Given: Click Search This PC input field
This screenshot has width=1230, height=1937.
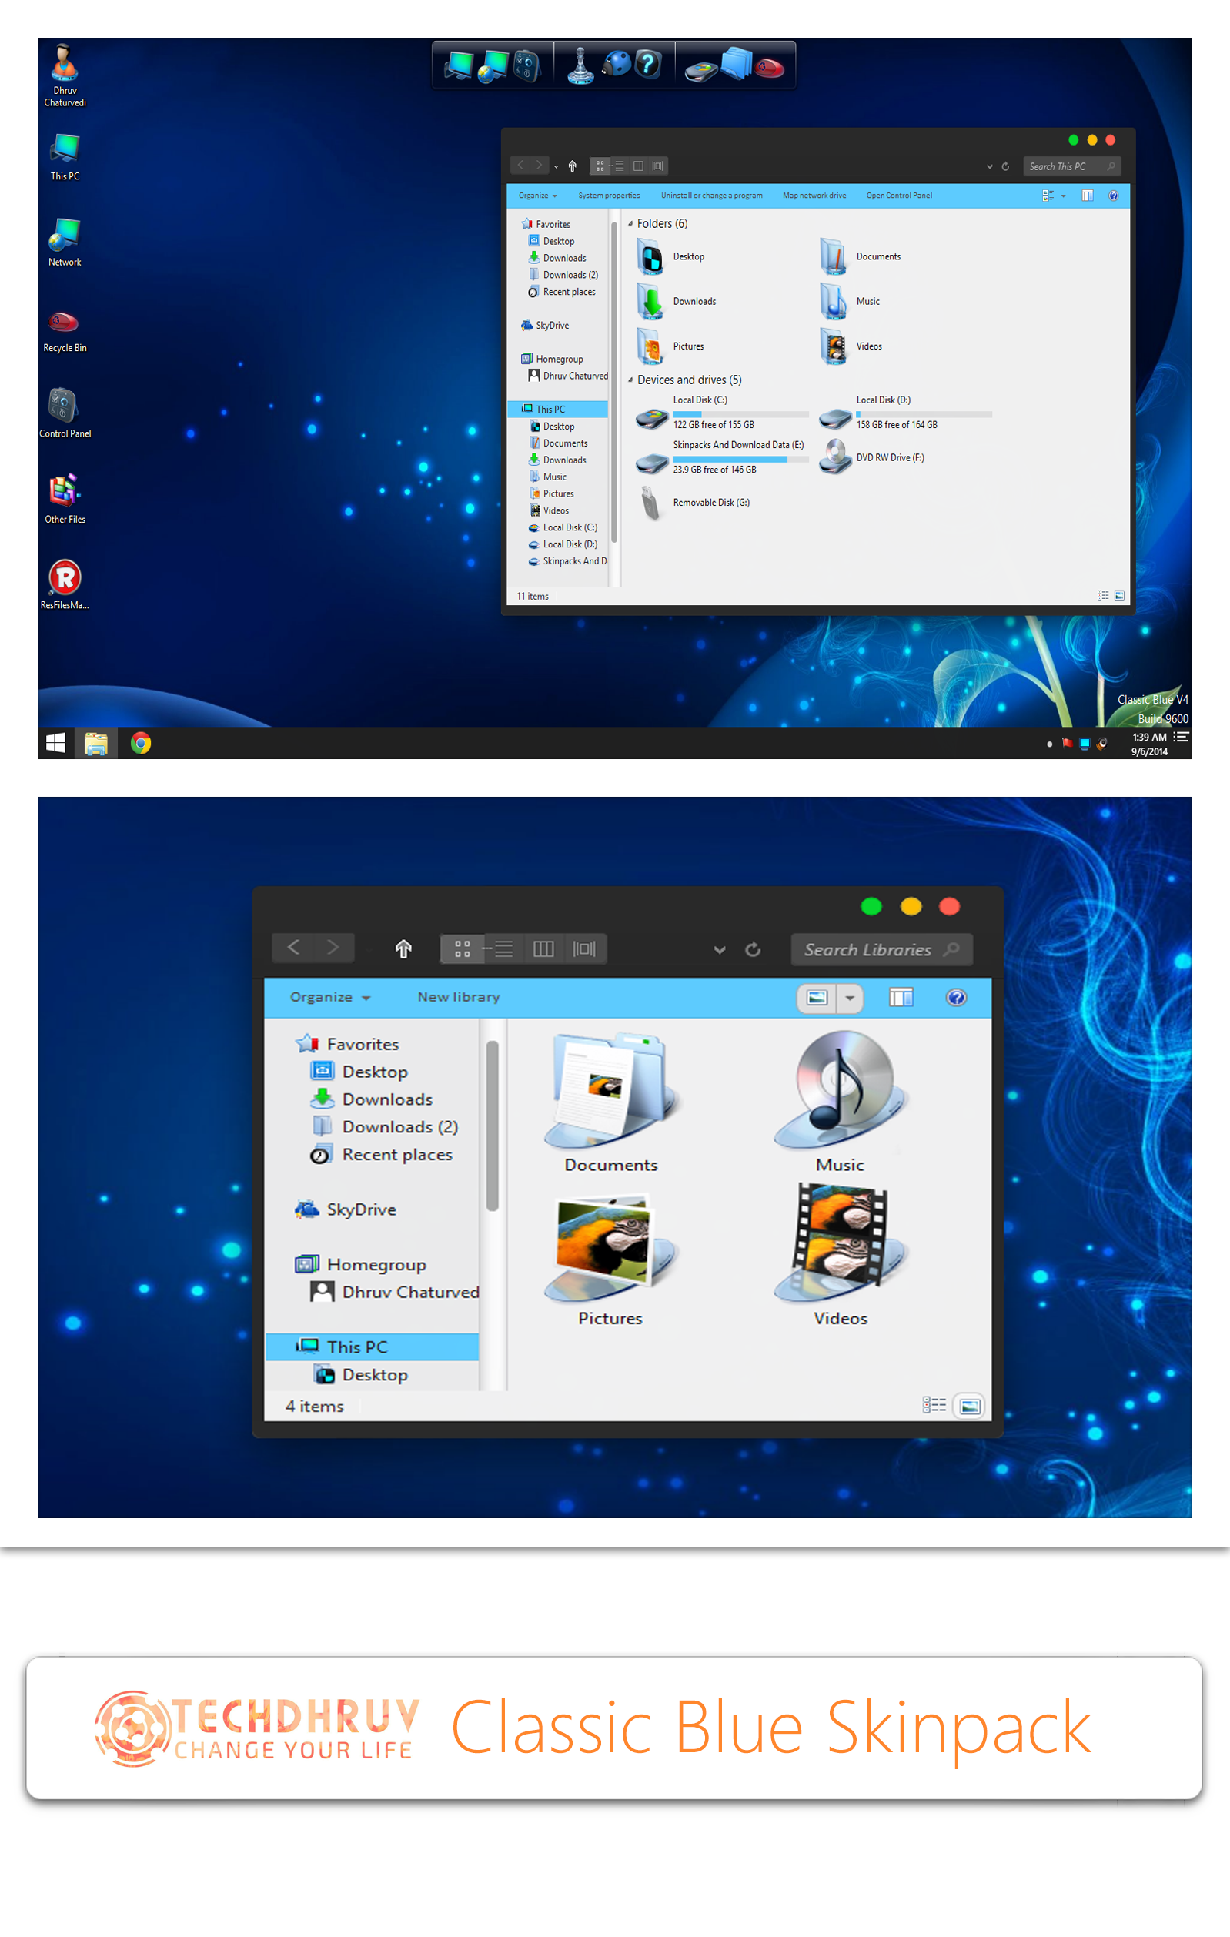Looking at the screenshot, I should point(1072,166).
